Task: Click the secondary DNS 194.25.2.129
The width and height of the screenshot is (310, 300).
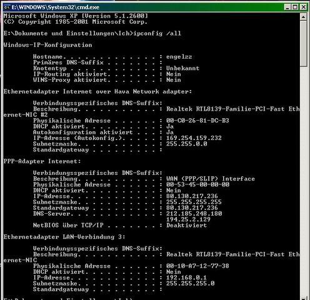Action: [188, 219]
